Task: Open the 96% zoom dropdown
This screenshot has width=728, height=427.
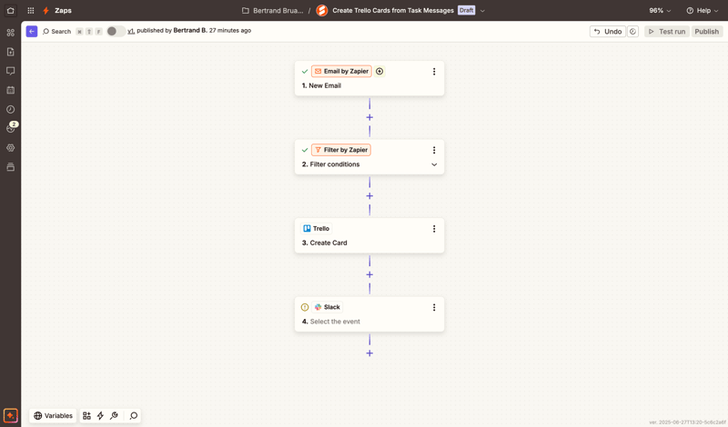Action: tap(660, 10)
